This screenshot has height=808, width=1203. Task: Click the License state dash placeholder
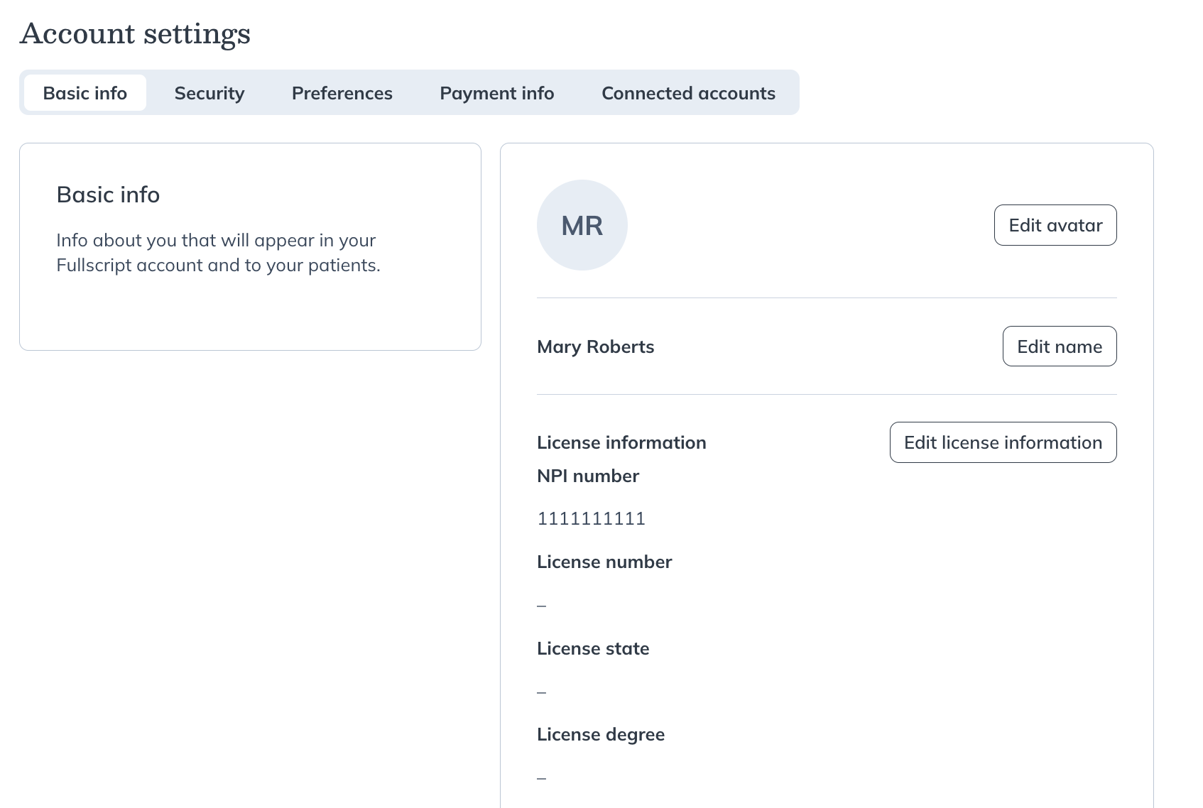542,691
